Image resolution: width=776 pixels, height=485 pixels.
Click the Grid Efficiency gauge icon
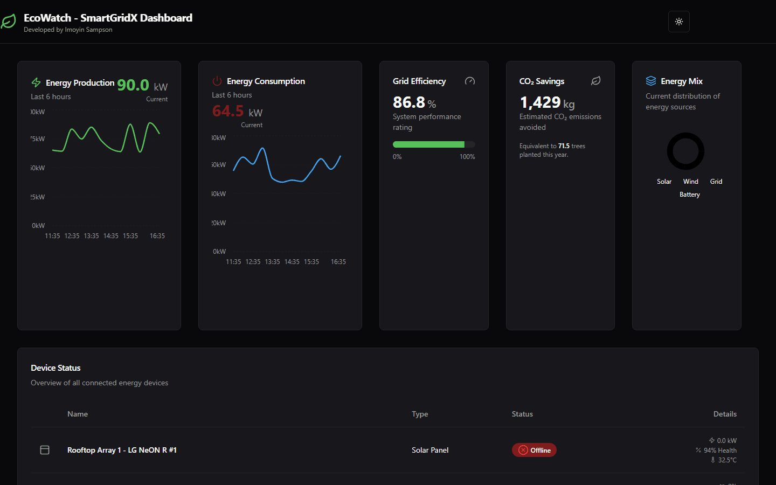click(470, 81)
